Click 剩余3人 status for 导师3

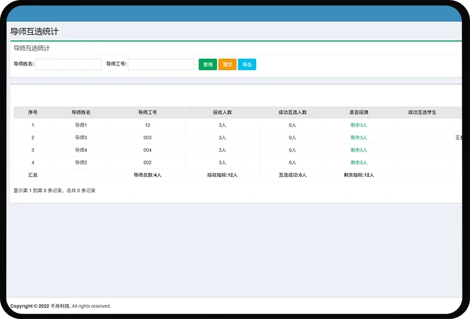pyautogui.click(x=359, y=138)
